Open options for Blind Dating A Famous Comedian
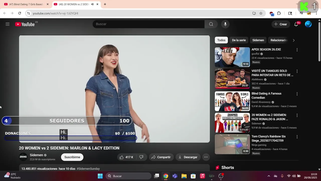The image size is (321, 181). (297, 94)
